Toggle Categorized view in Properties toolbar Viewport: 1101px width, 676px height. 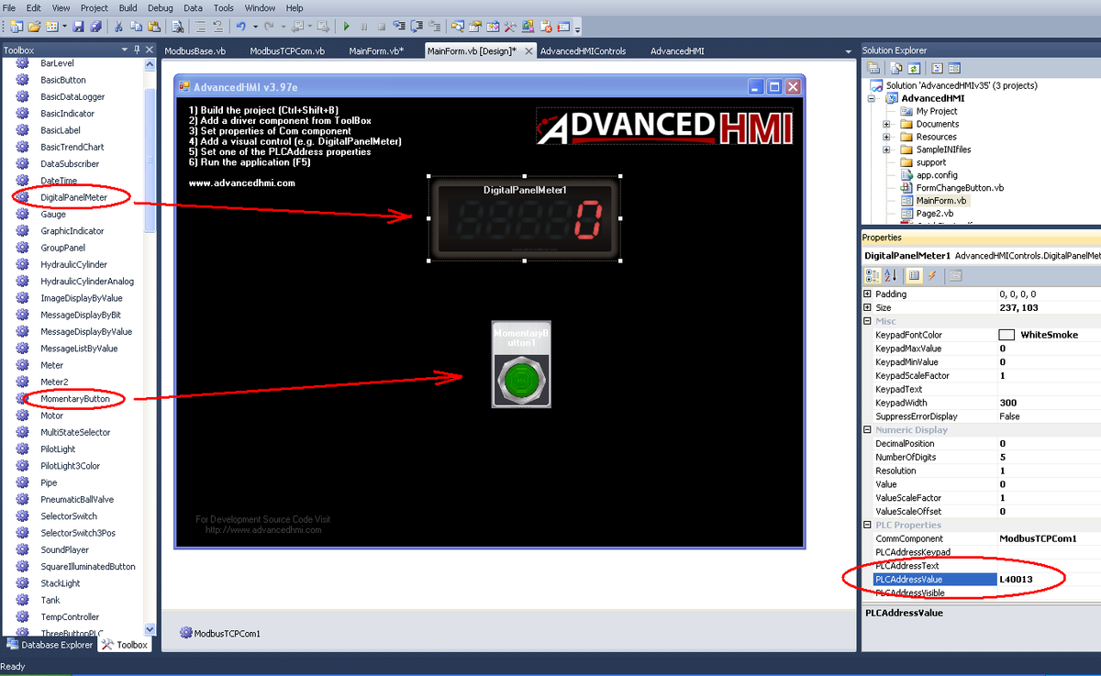(873, 275)
